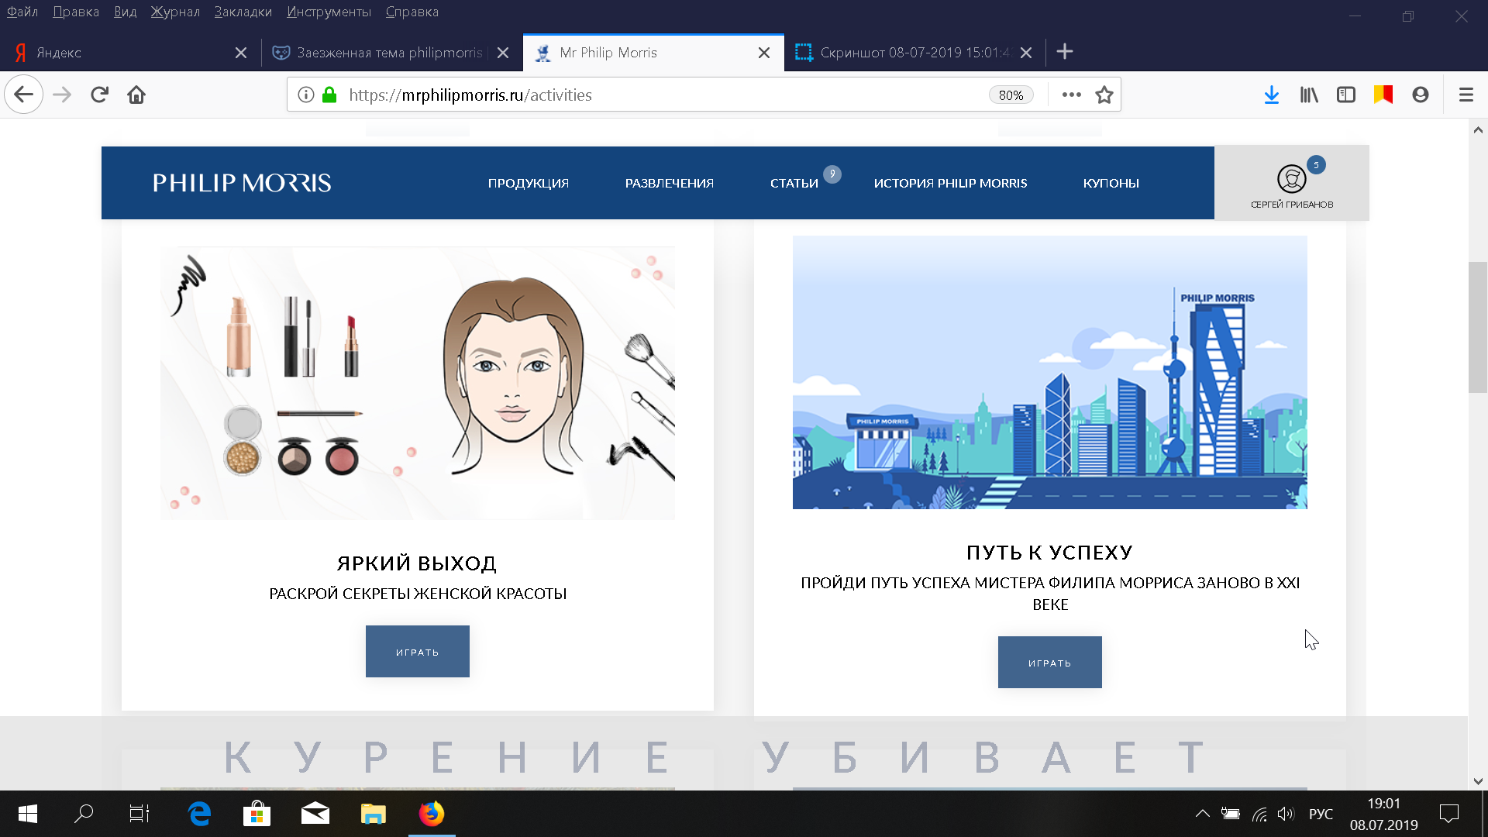Screen dimensions: 1488x837
Task: Open Windows Task View
Action: (139, 814)
